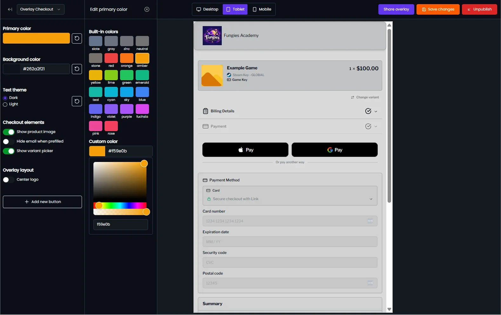
Task: Toggle Show variant picker switch
Action: (9, 151)
